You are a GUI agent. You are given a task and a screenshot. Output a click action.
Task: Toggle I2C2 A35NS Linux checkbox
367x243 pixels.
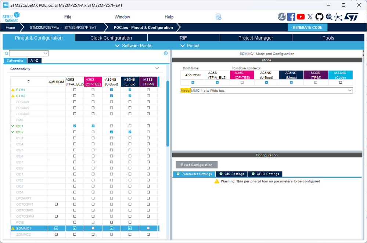[x=130, y=132]
